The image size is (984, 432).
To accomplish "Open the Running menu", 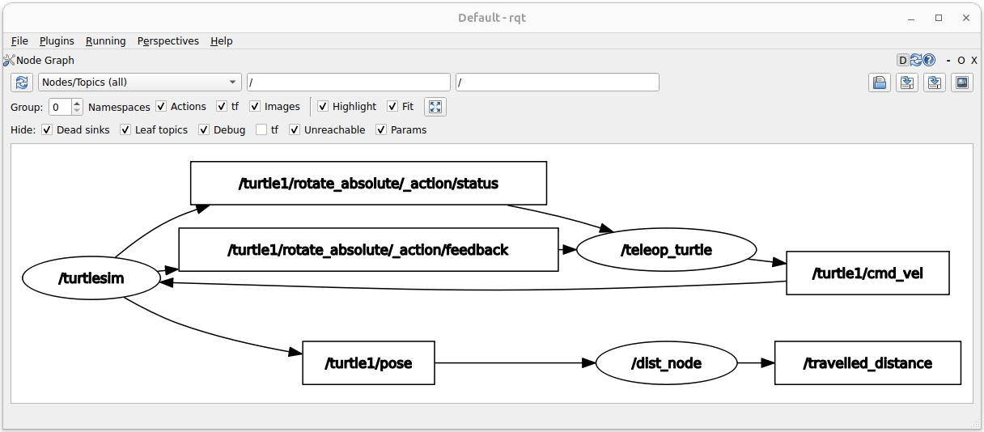I will (x=106, y=40).
